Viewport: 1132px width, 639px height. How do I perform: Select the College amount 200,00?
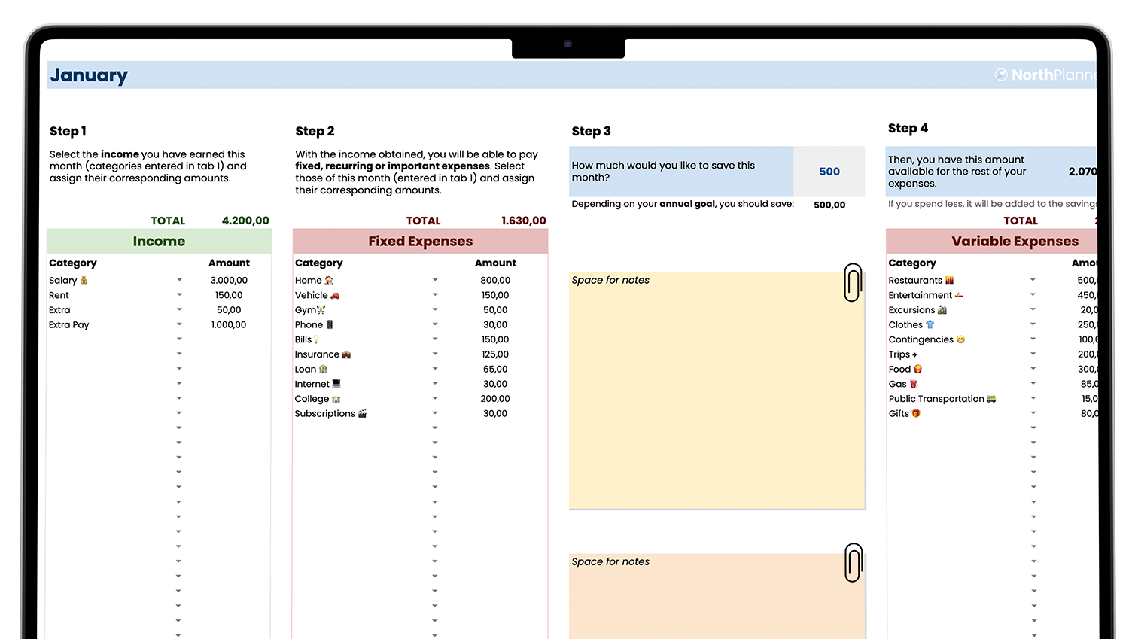(x=495, y=398)
